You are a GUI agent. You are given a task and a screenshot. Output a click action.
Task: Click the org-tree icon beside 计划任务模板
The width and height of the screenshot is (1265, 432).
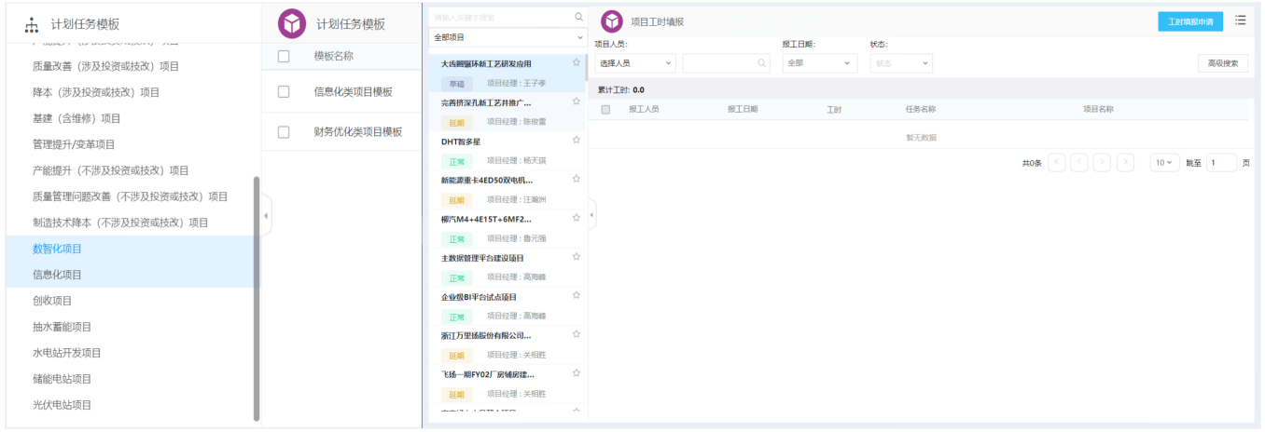[31, 24]
